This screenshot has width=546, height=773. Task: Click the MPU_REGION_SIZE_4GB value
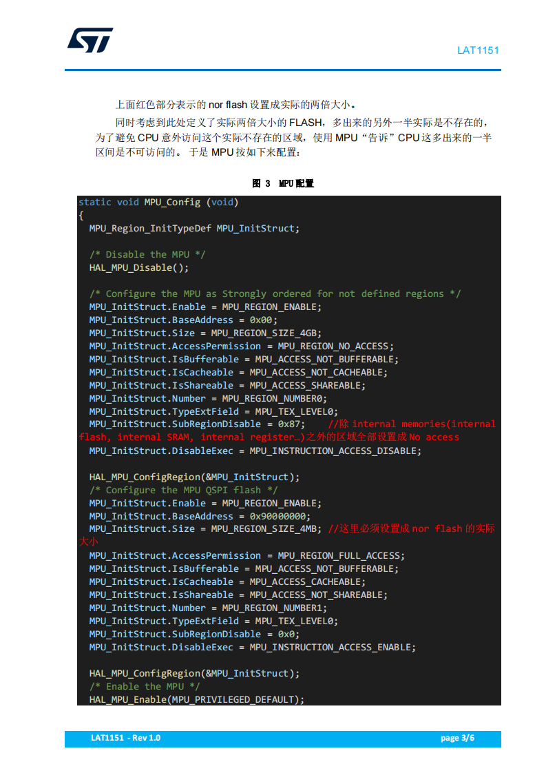pos(266,333)
